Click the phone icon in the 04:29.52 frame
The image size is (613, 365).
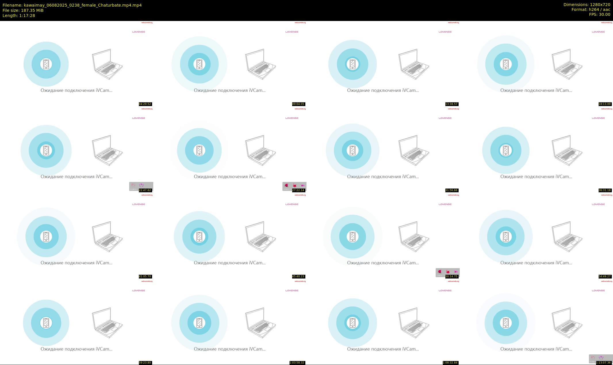click(46, 64)
